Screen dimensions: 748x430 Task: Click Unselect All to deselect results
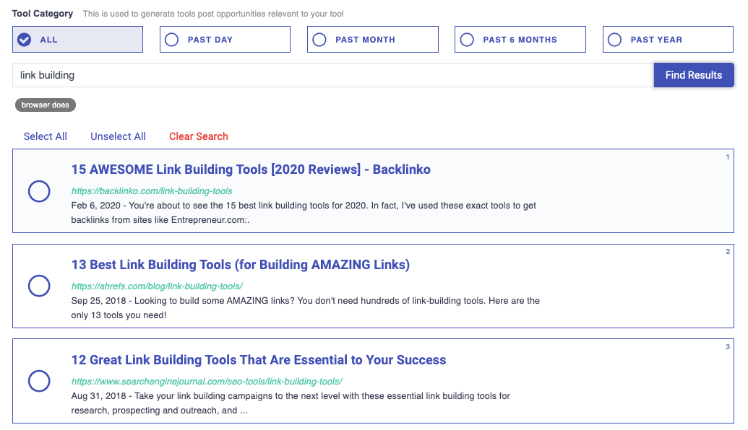pos(118,136)
